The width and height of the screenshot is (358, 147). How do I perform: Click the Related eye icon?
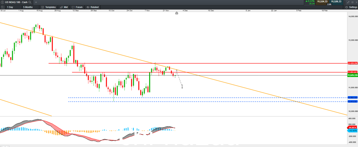point(88,7)
